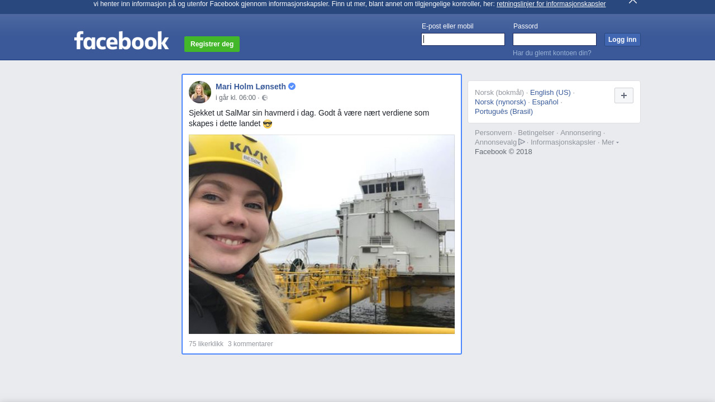Open retningslinjer for informasjonskapsler link
Screen dimensions: 715x402
pyautogui.click(x=551, y=4)
